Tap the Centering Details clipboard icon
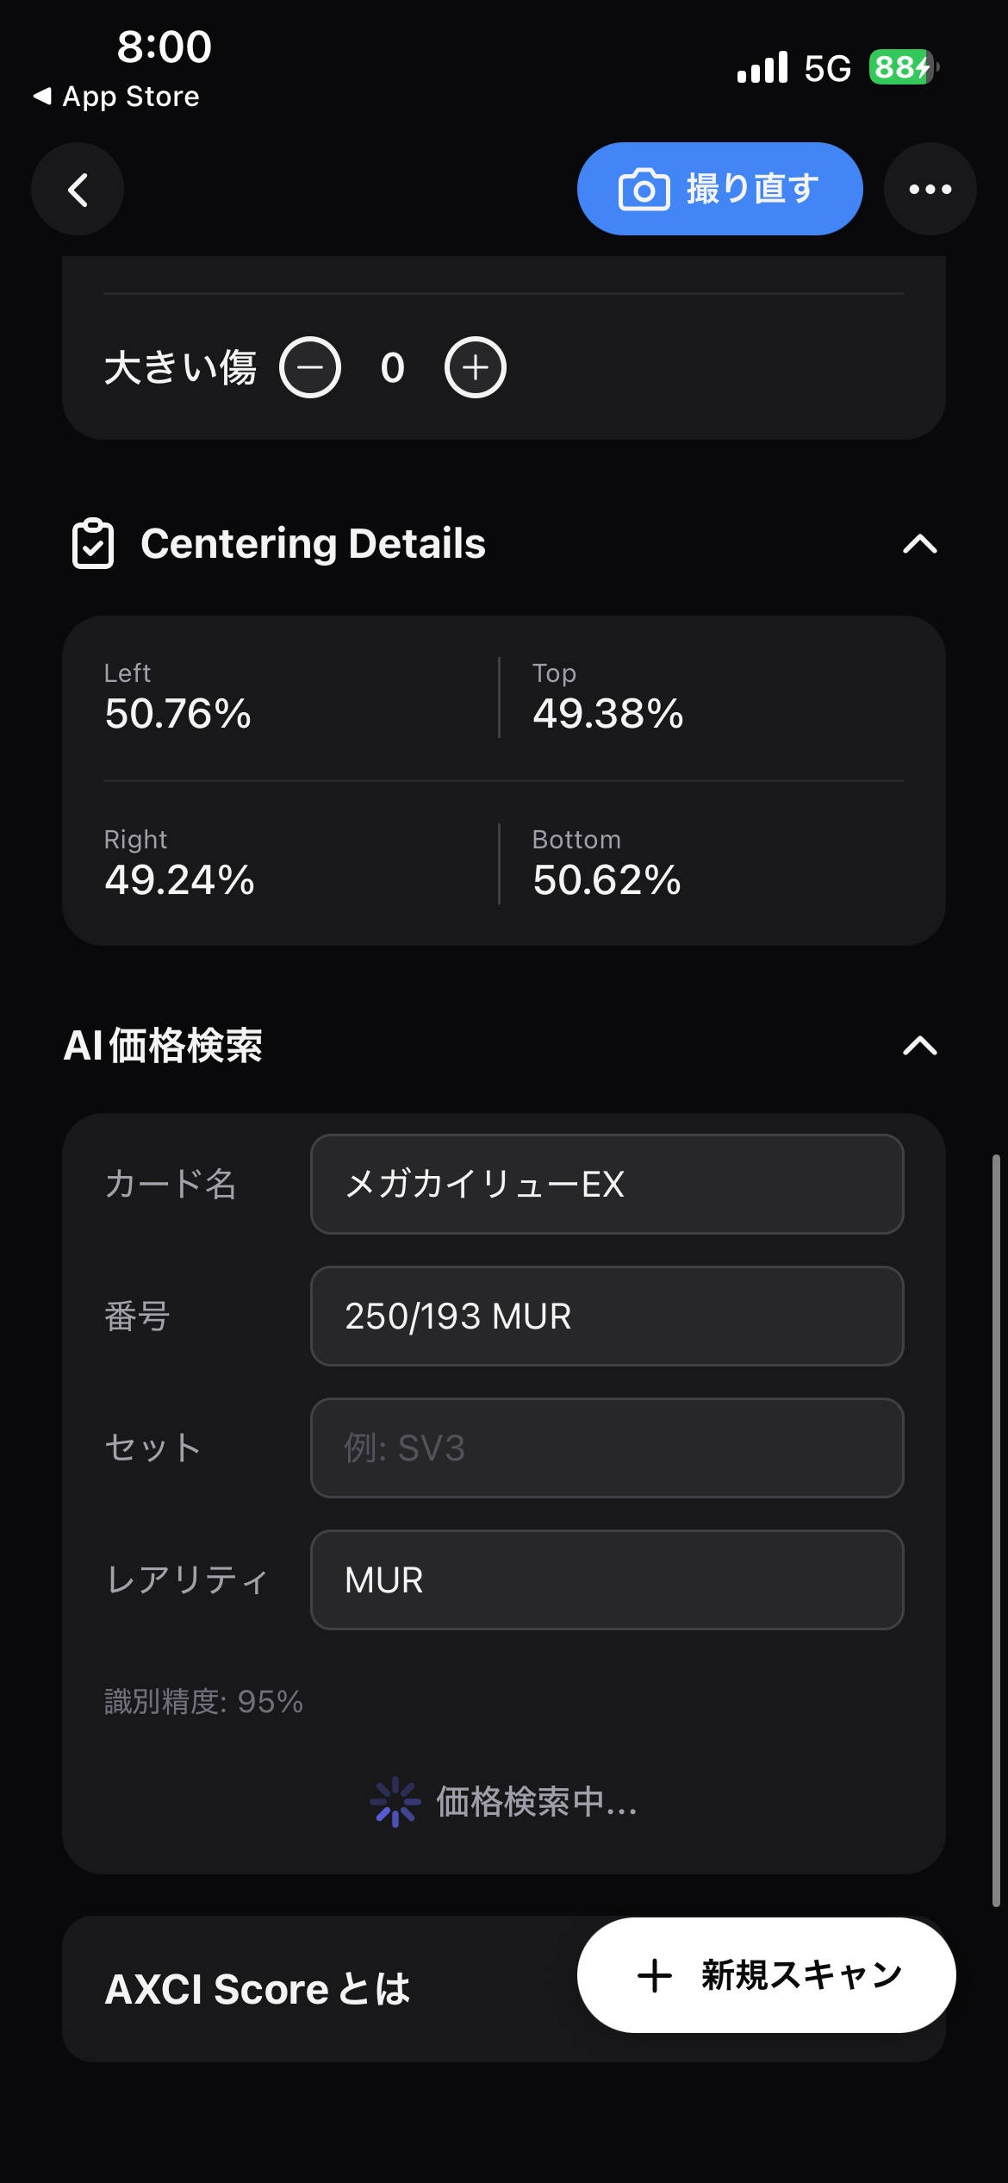This screenshot has width=1008, height=2183. (93, 544)
